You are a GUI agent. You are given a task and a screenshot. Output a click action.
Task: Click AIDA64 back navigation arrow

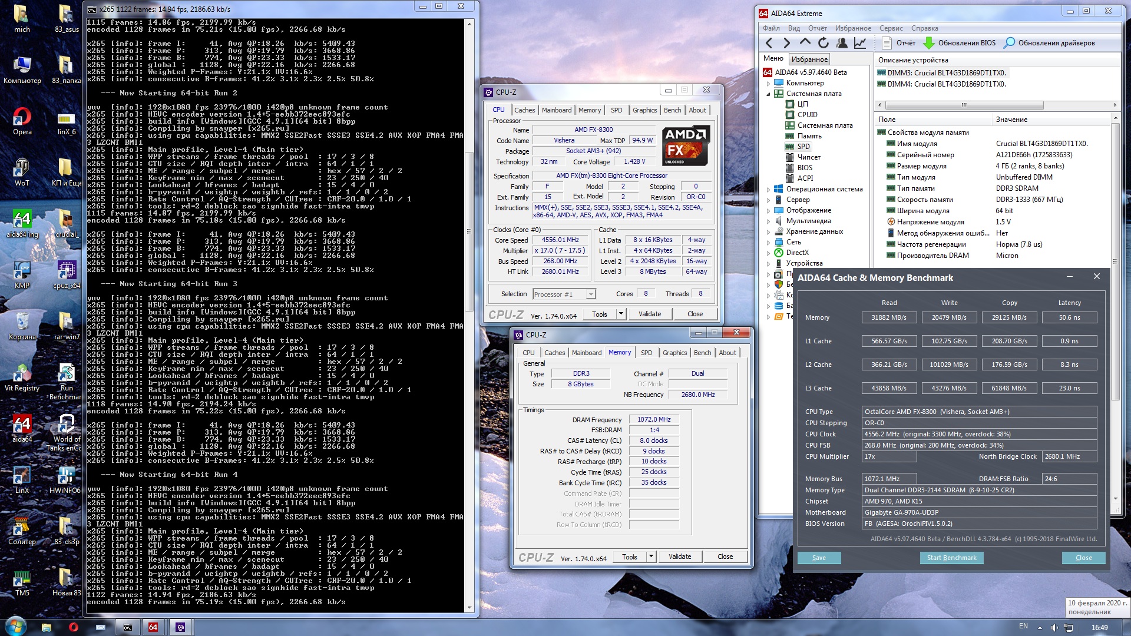(769, 43)
